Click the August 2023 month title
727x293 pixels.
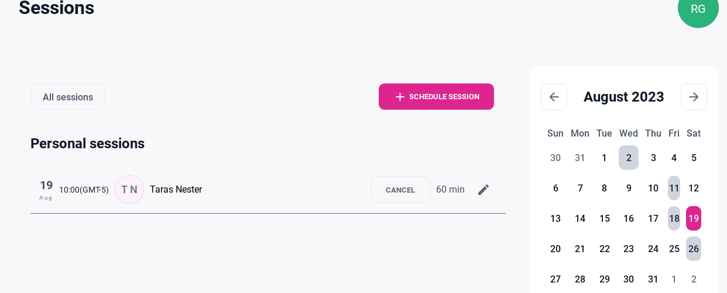click(623, 97)
